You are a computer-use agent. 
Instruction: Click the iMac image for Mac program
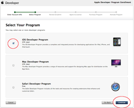116,63
